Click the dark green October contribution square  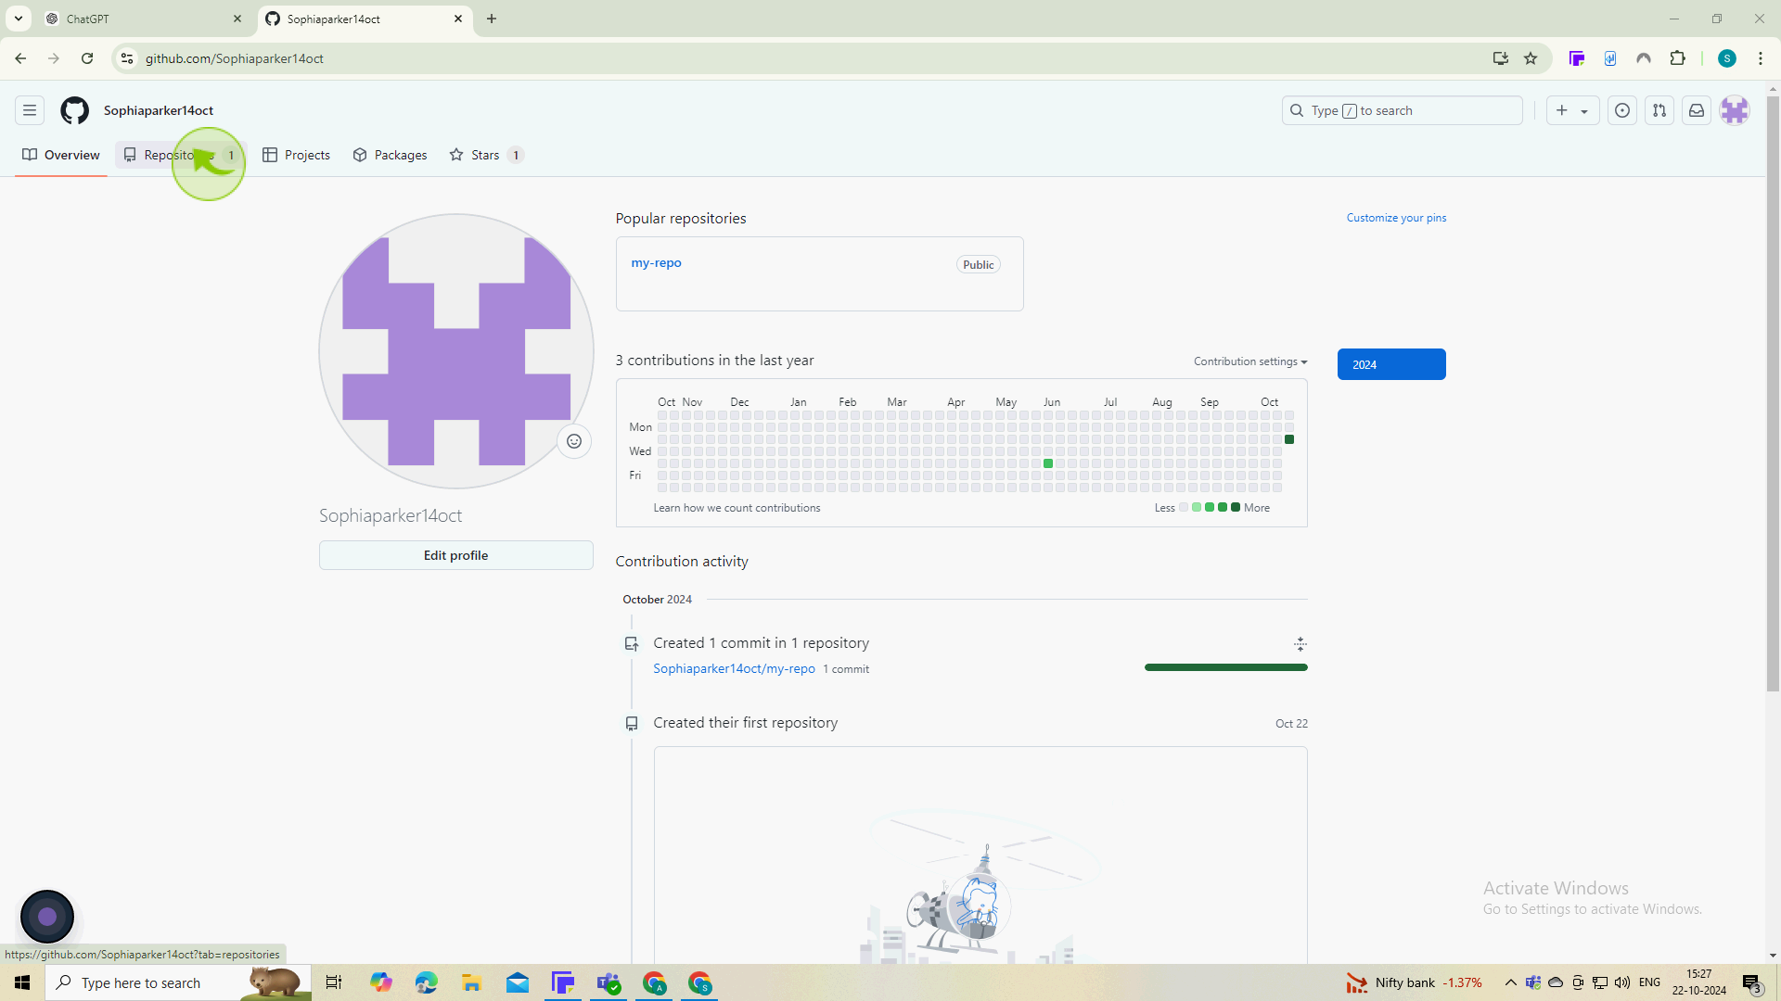[1289, 439]
